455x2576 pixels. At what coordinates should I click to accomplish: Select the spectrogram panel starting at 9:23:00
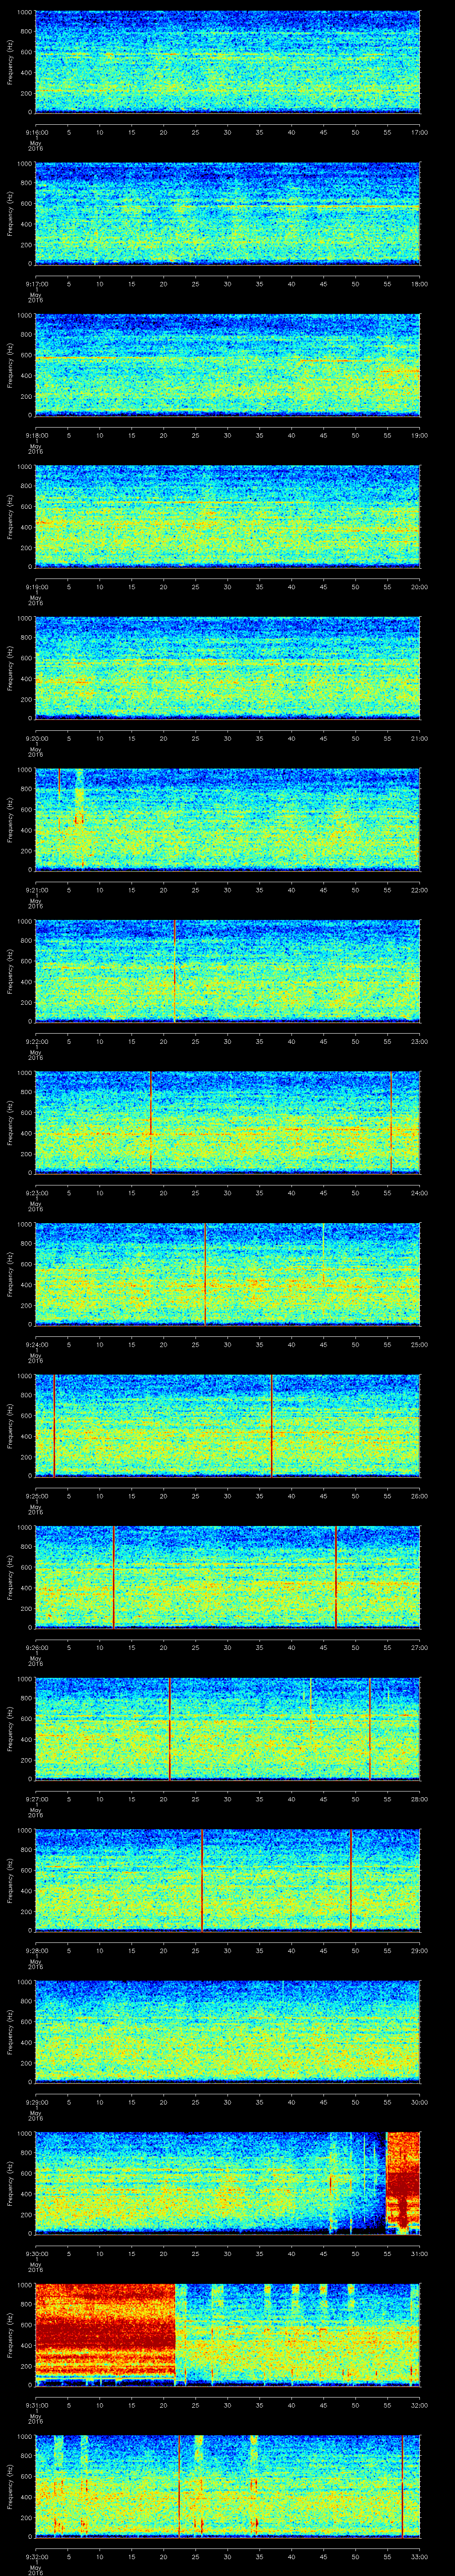[x=228, y=1123]
